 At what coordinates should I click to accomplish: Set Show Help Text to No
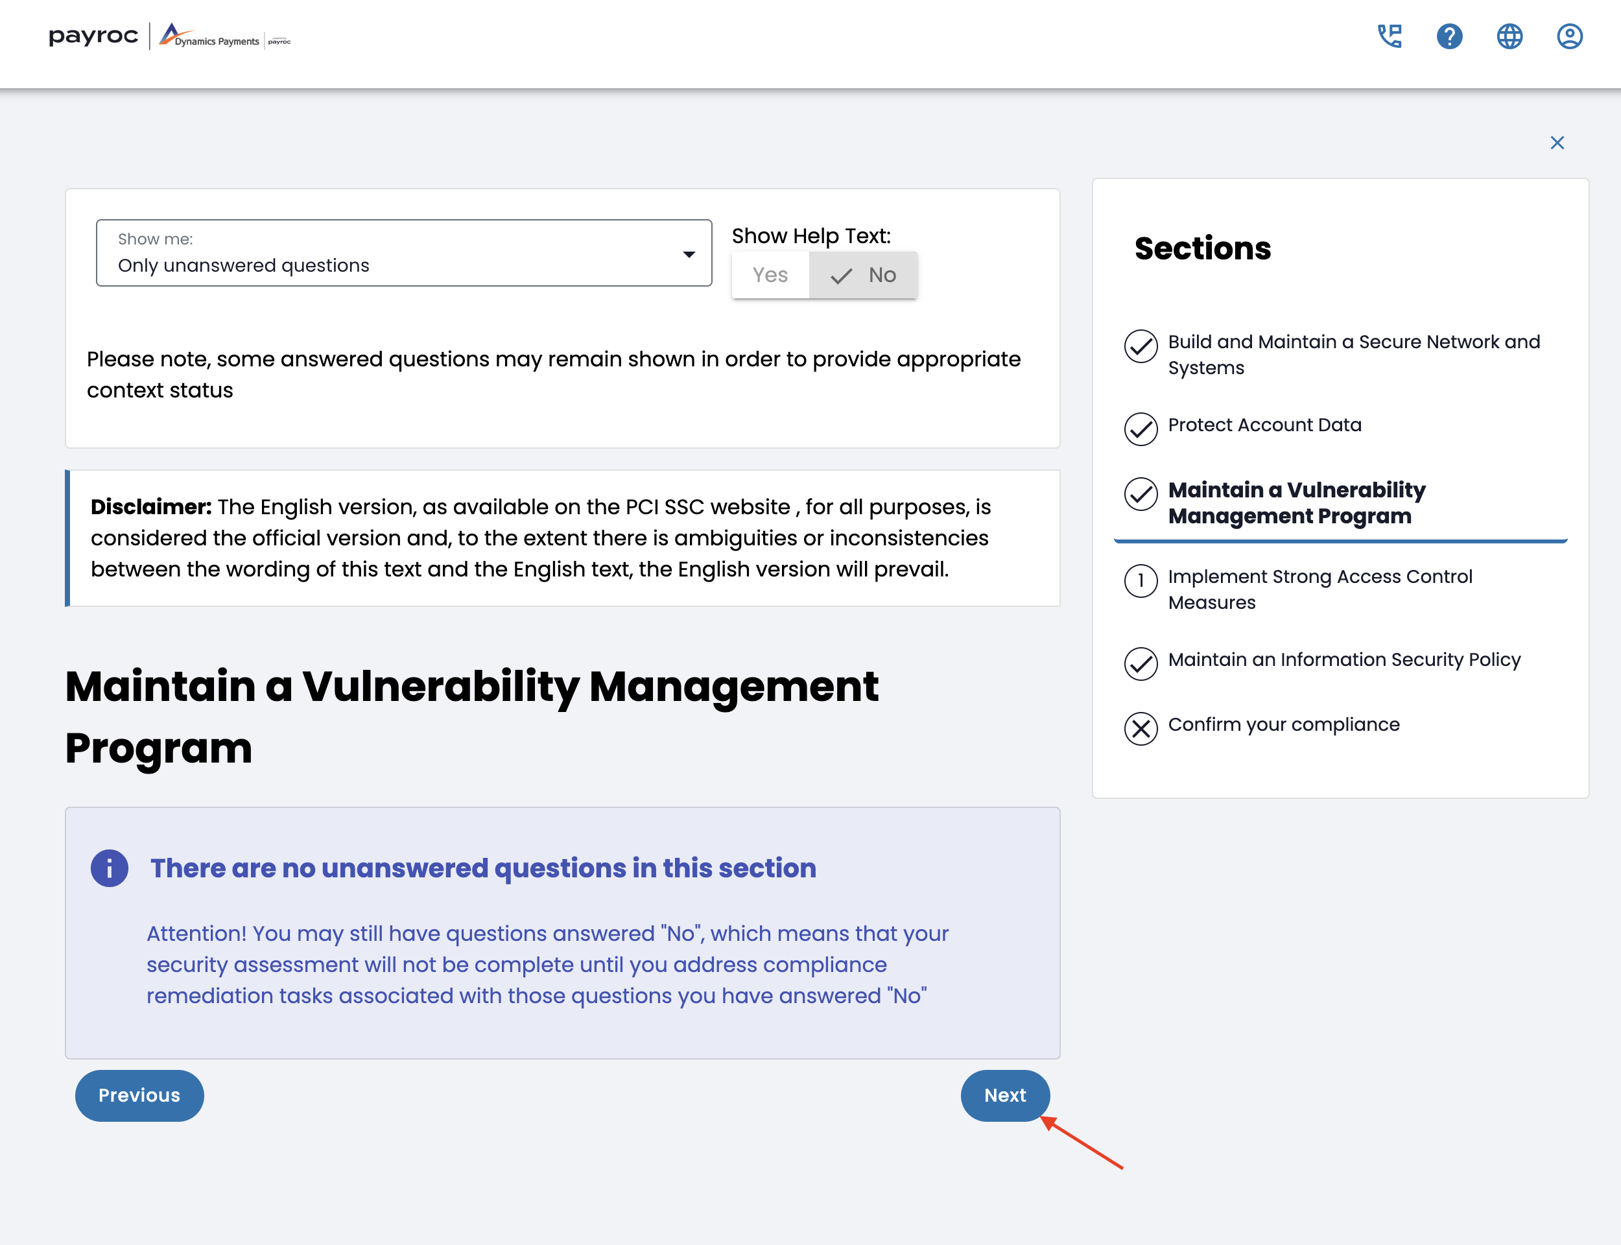864,275
